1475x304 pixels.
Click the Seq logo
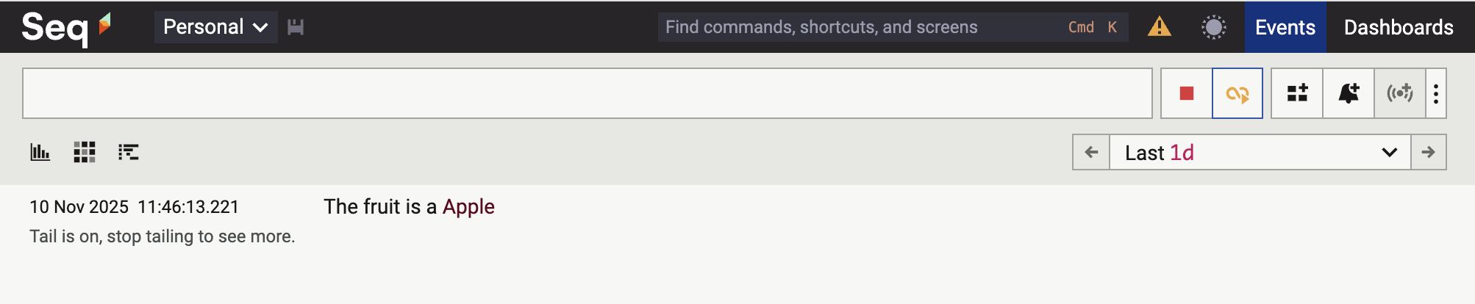pos(65,27)
